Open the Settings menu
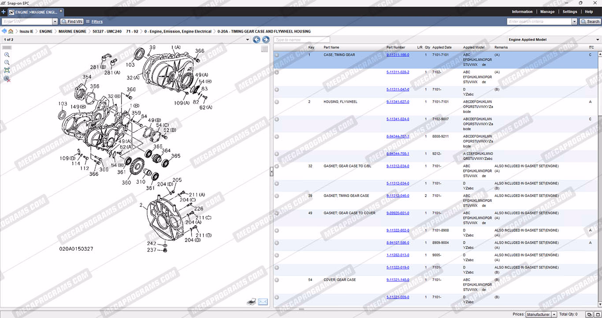 (569, 12)
